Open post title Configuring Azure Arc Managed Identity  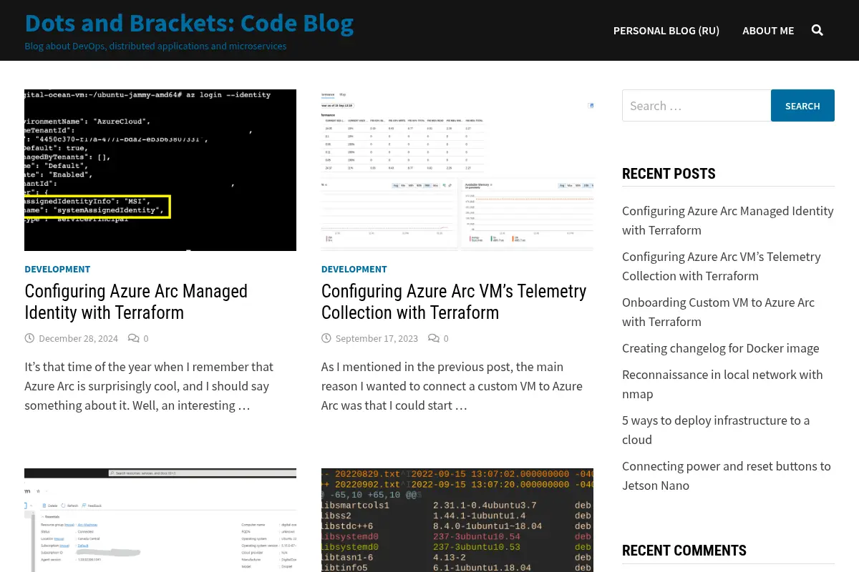(136, 302)
